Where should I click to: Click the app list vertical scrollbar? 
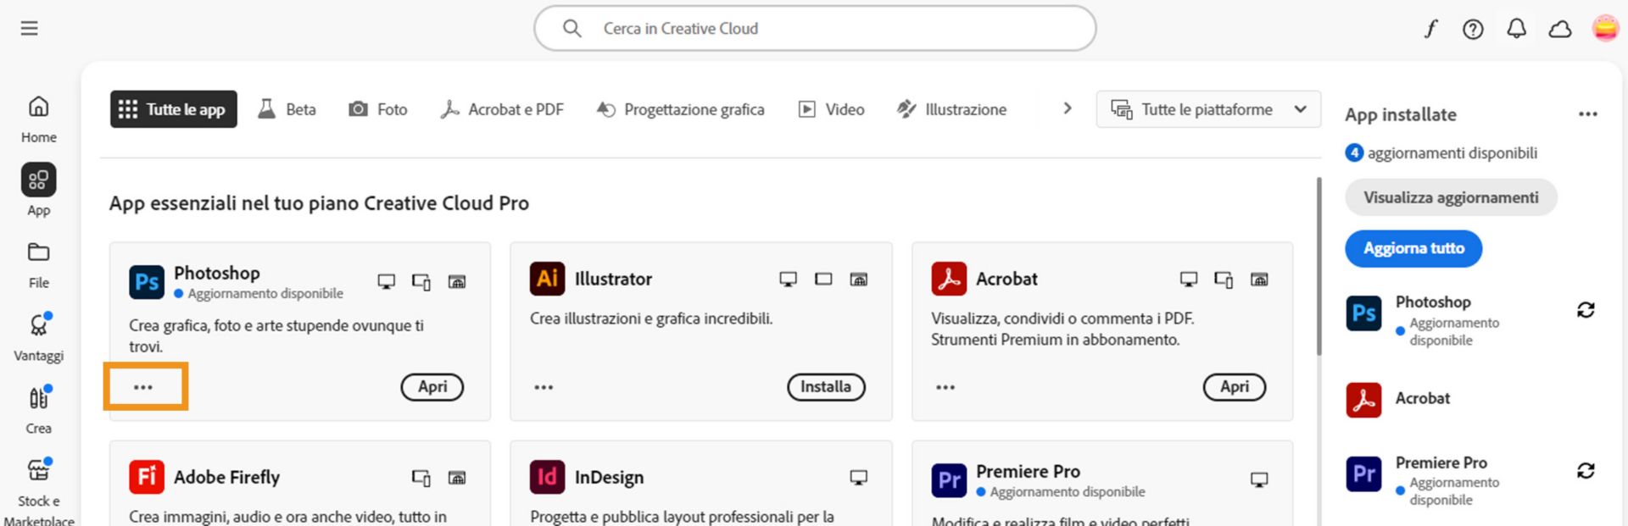point(1319,267)
